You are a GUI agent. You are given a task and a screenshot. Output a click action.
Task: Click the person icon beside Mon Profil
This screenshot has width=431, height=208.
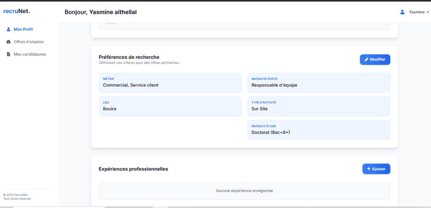coord(8,29)
